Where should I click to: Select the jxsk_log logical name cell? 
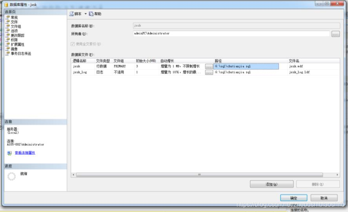(83, 72)
